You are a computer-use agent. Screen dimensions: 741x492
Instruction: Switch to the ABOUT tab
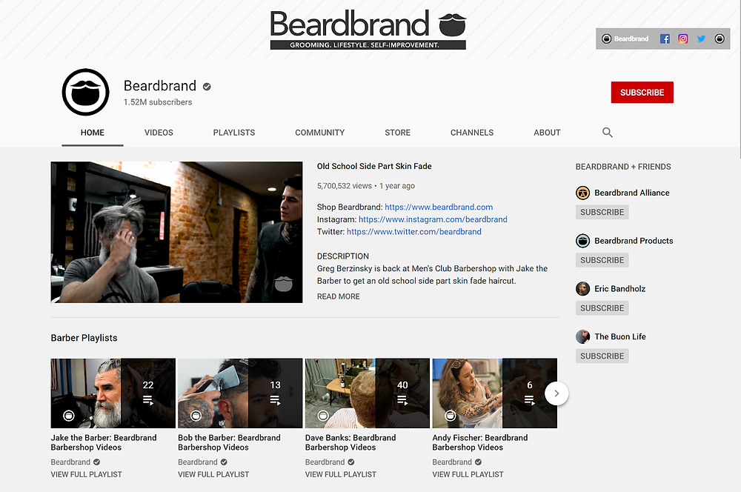548,133
